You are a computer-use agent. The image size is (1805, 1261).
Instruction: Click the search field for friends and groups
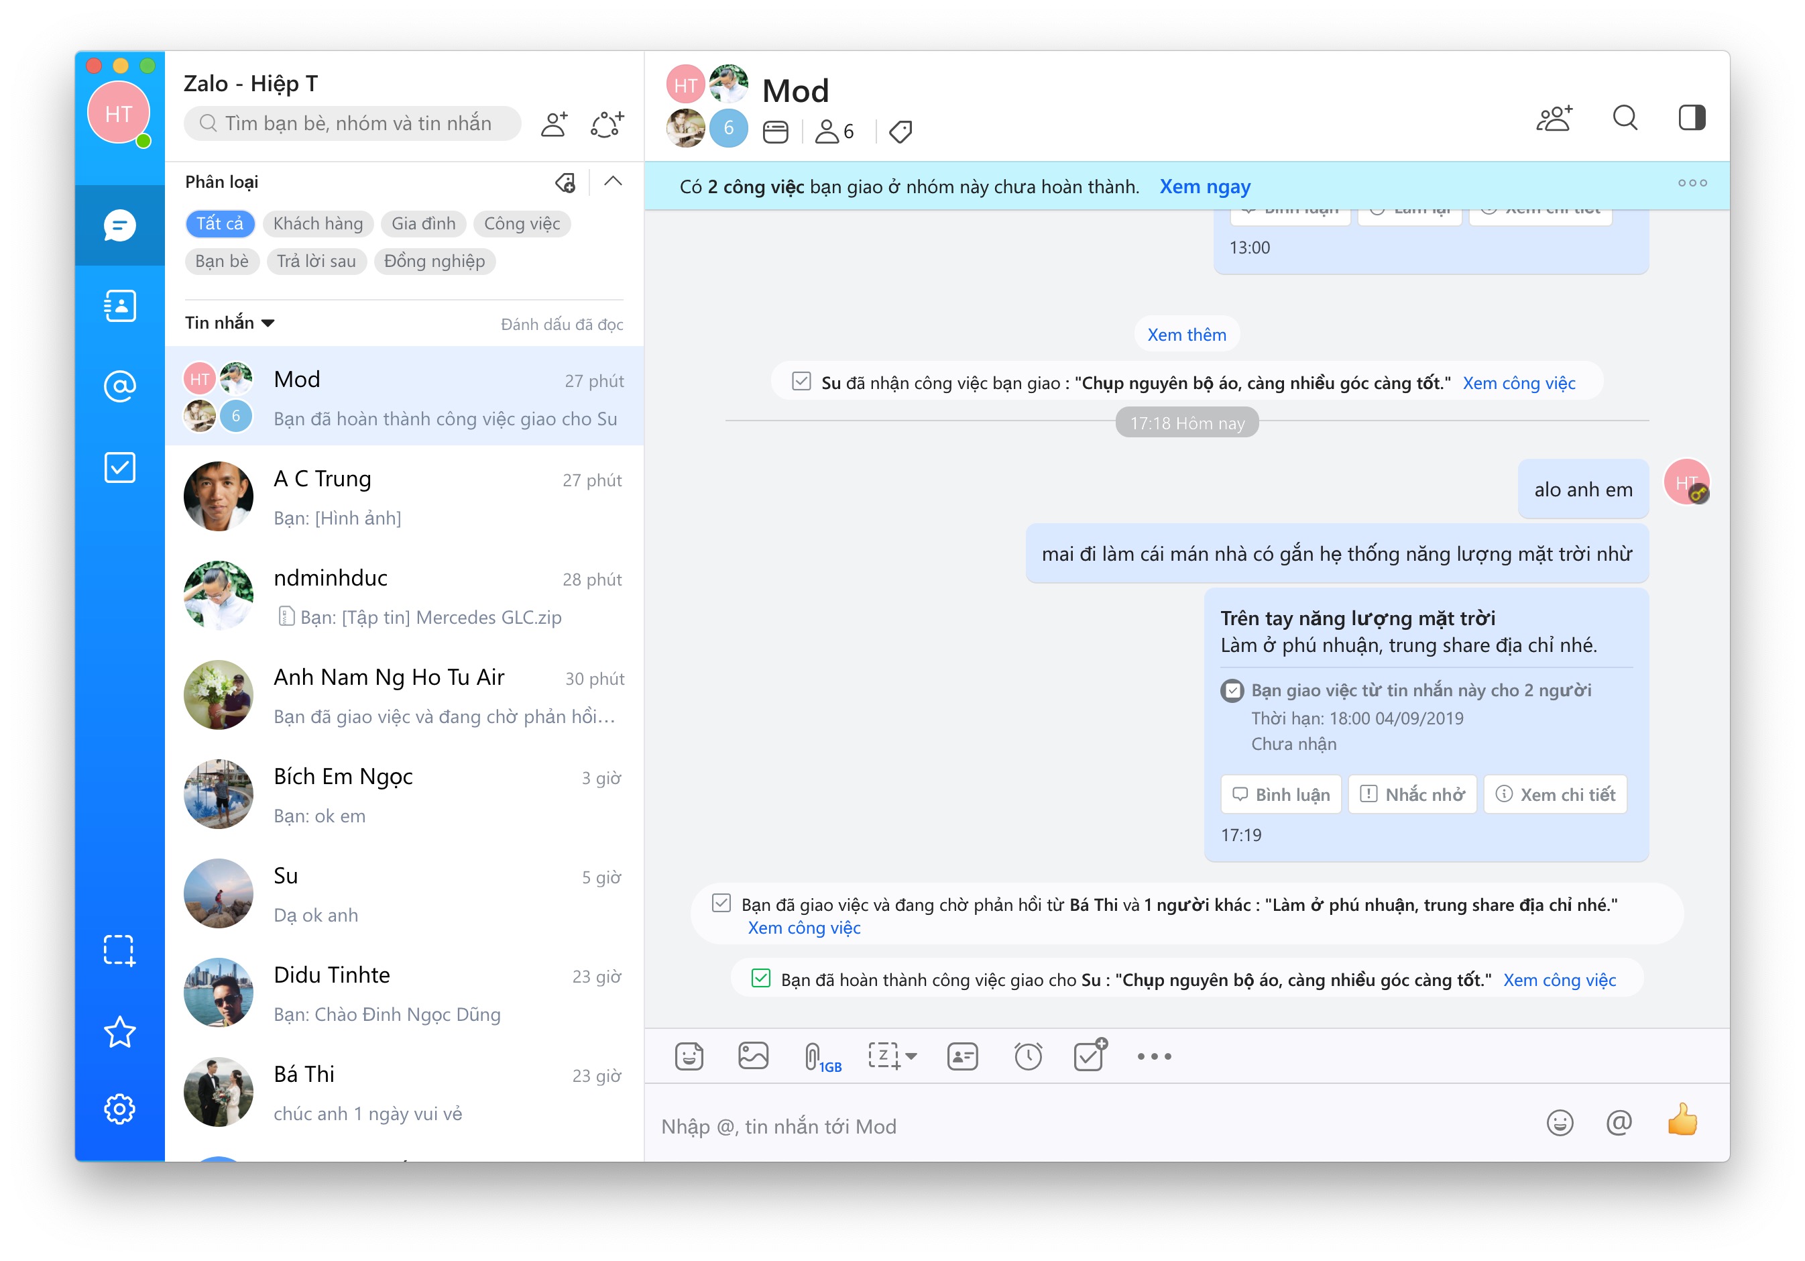click(x=352, y=123)
